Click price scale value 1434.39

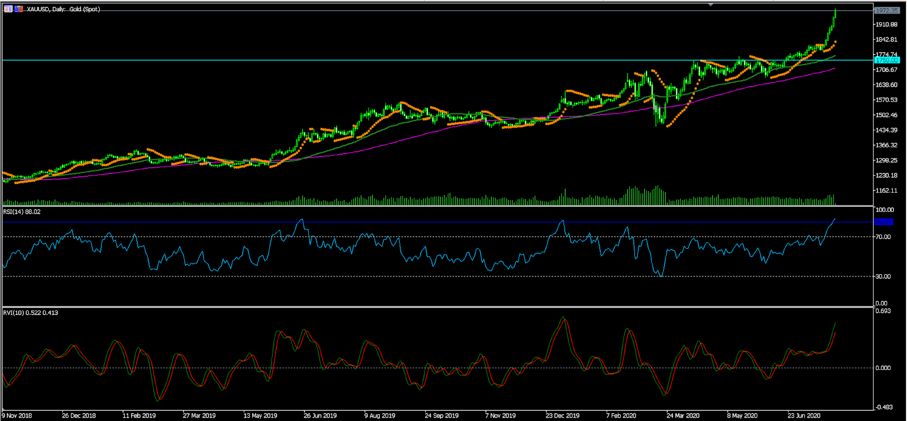[887, 130]
